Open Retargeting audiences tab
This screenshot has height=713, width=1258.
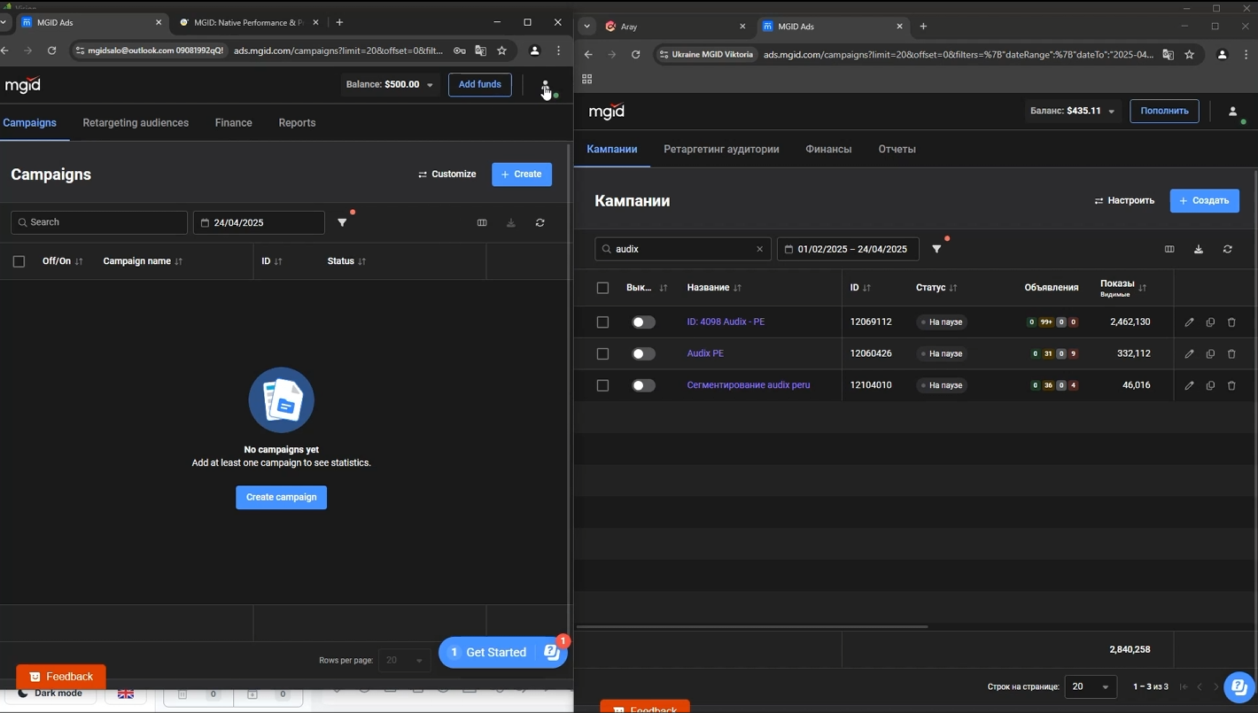coord(136,123)
